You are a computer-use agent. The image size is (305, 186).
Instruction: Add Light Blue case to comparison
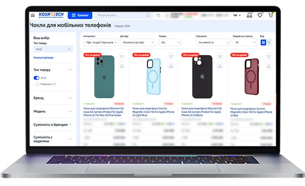[171, 66]
